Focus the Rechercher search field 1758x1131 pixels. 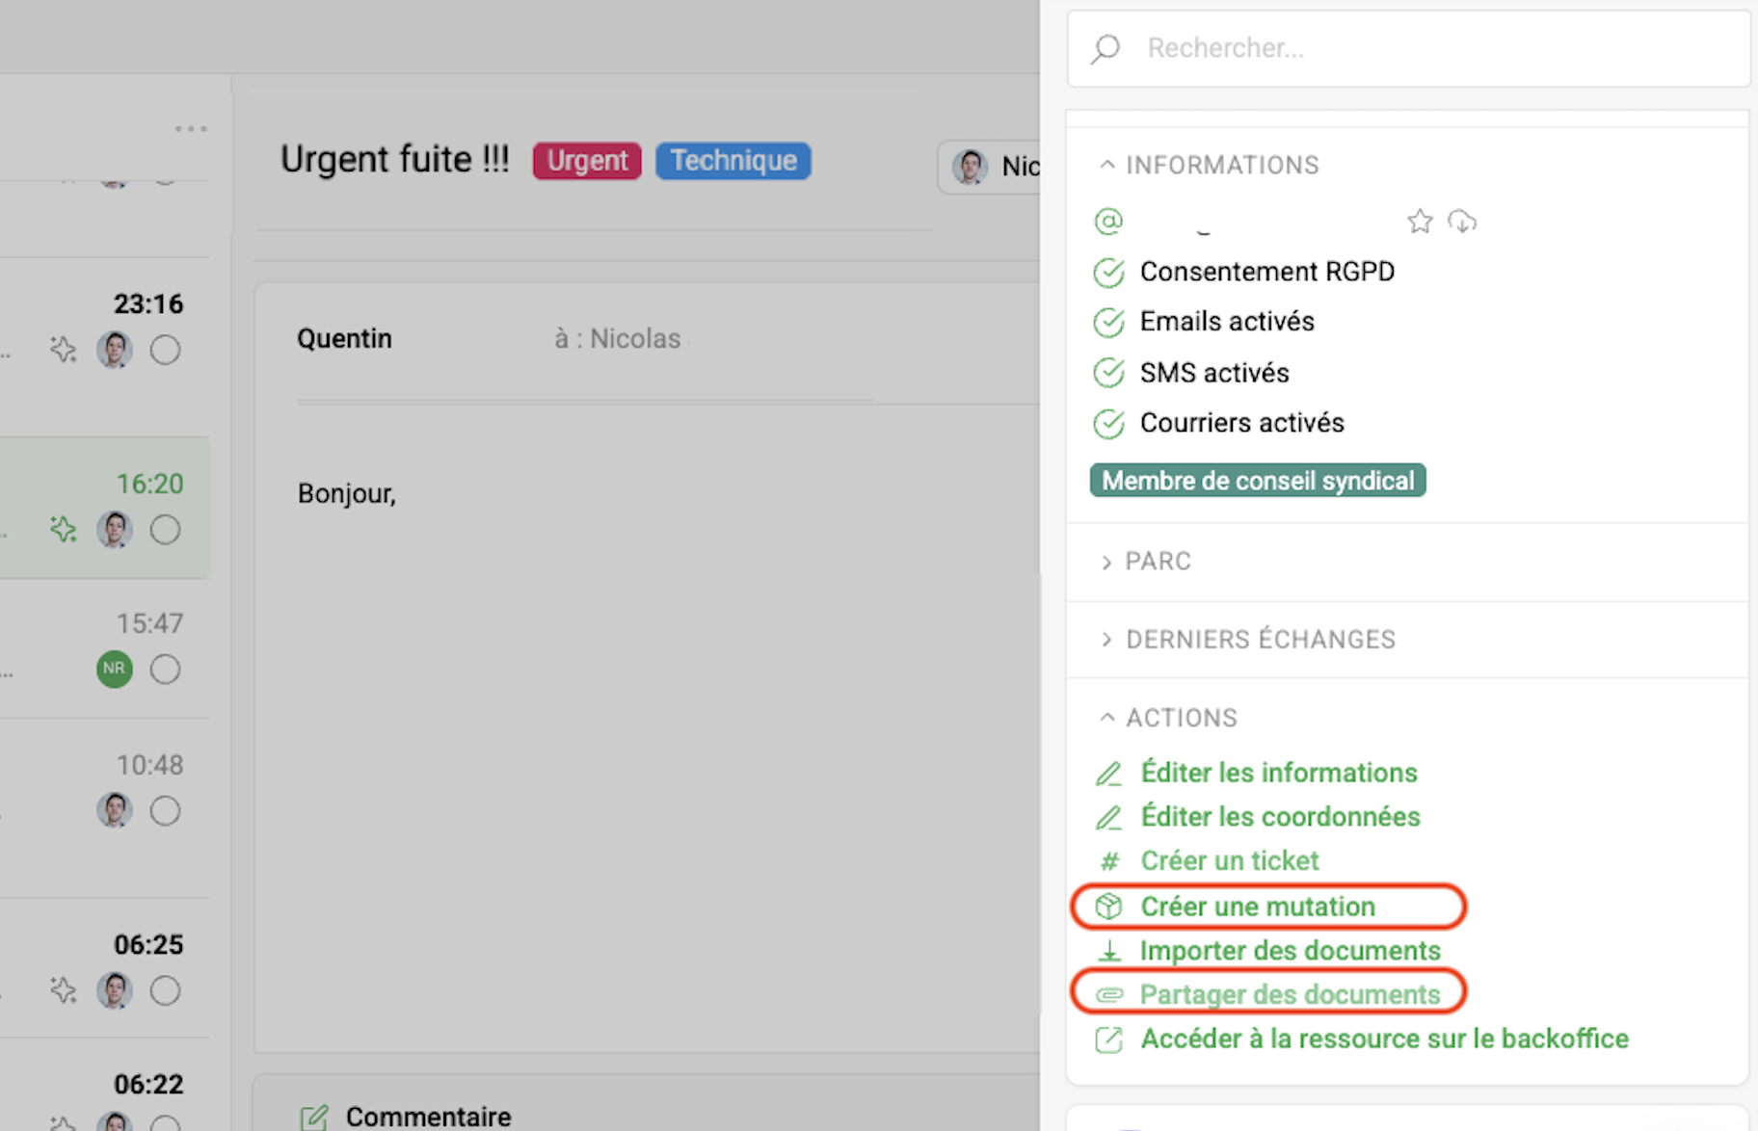coord(1426,48)
